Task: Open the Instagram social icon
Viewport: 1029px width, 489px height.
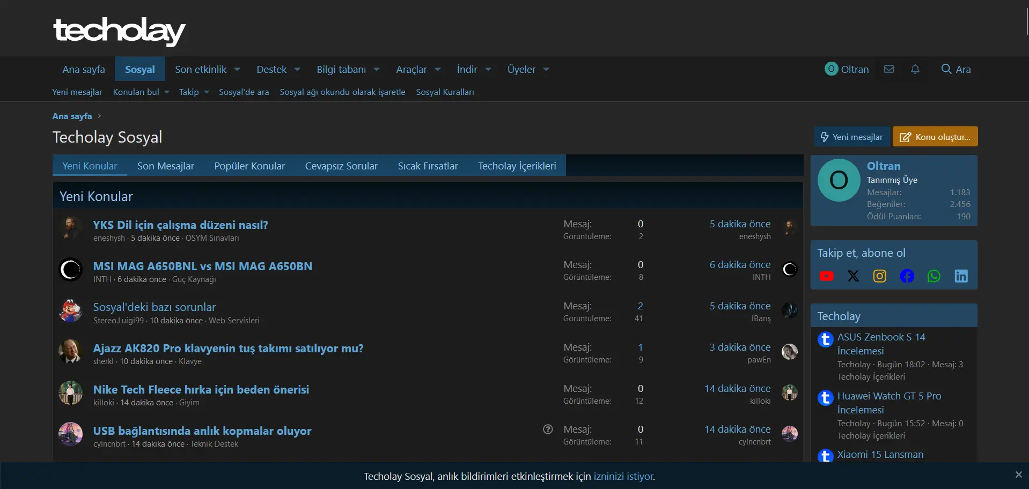Action: point(880,276)
